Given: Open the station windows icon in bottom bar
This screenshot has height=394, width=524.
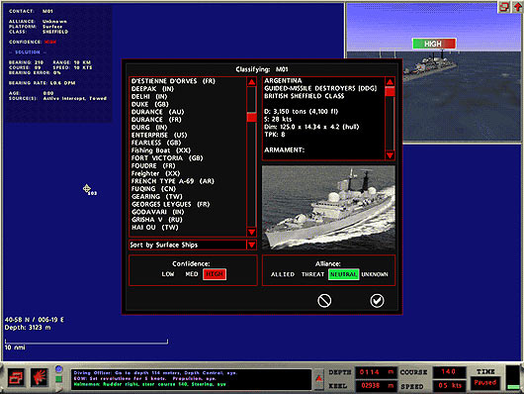Looking at the screenshot, I should click(16, 378).
